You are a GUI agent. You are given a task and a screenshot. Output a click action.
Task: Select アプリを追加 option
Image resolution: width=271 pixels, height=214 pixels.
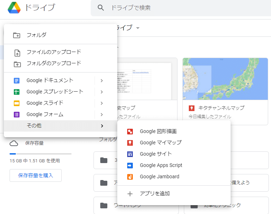[x=174, y=193]
